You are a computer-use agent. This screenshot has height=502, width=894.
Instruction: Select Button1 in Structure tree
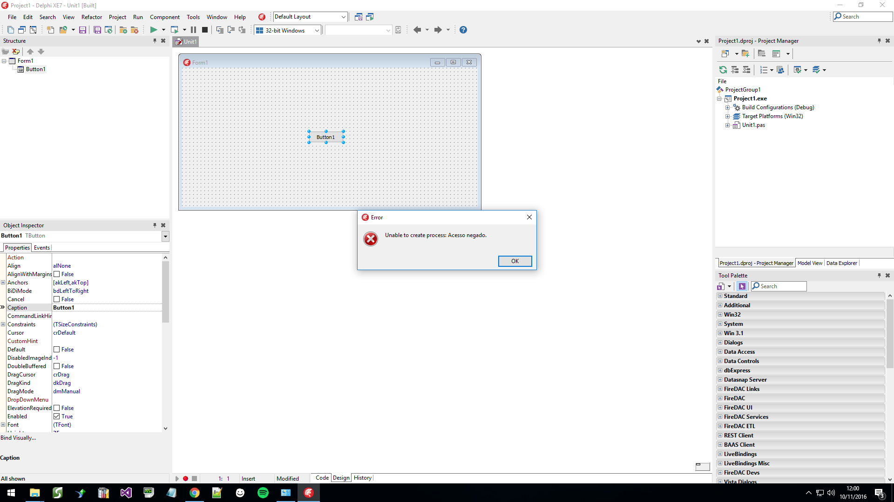35,69
